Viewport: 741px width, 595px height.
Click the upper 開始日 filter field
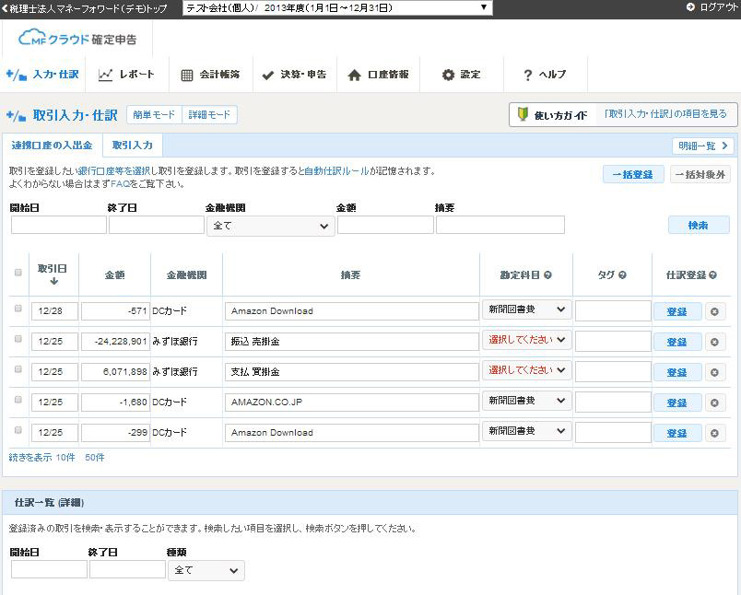coord(59,225)
